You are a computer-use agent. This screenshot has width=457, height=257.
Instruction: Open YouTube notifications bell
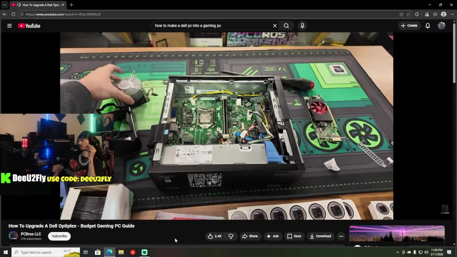click(428, 26)
